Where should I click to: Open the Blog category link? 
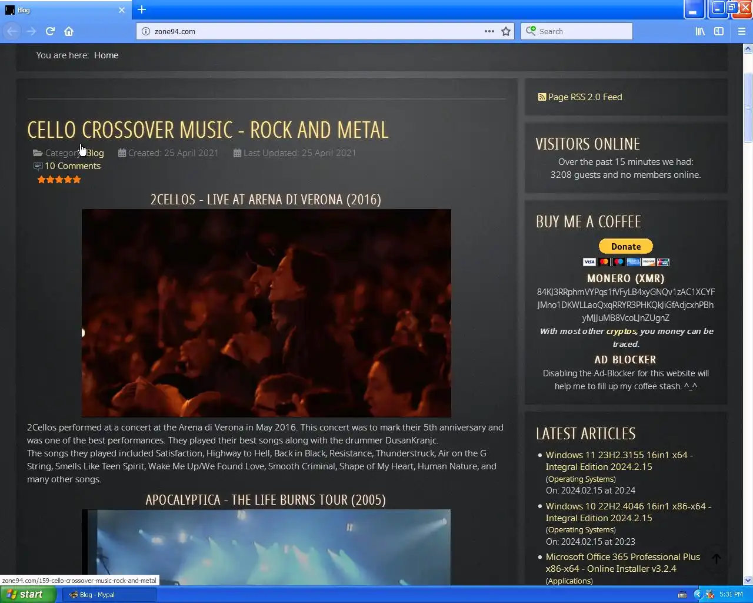pos(95,153)
